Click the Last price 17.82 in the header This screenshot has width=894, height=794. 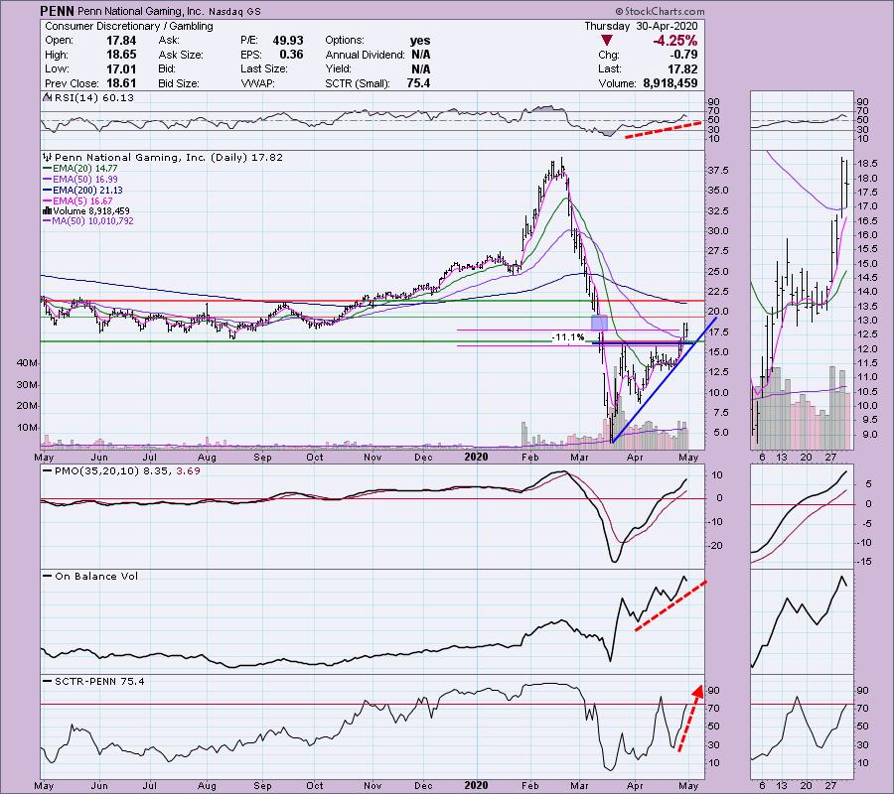pos(682,68)
